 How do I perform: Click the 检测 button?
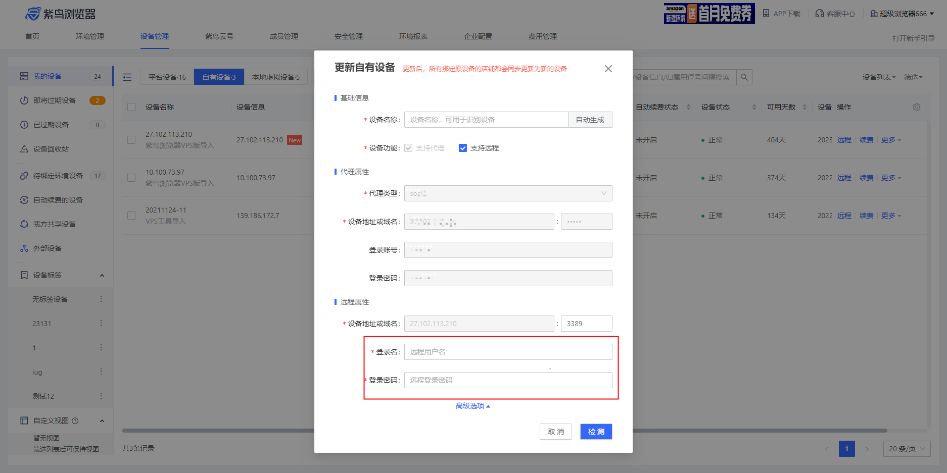[x=596, y=432]
